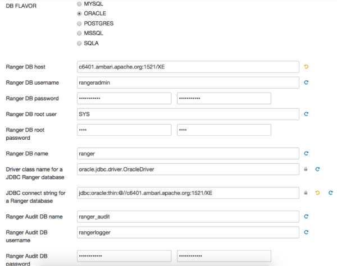Click refresh icon for Ranger Audit DB username
Screen dimensions: 337x266
point(306,232)
